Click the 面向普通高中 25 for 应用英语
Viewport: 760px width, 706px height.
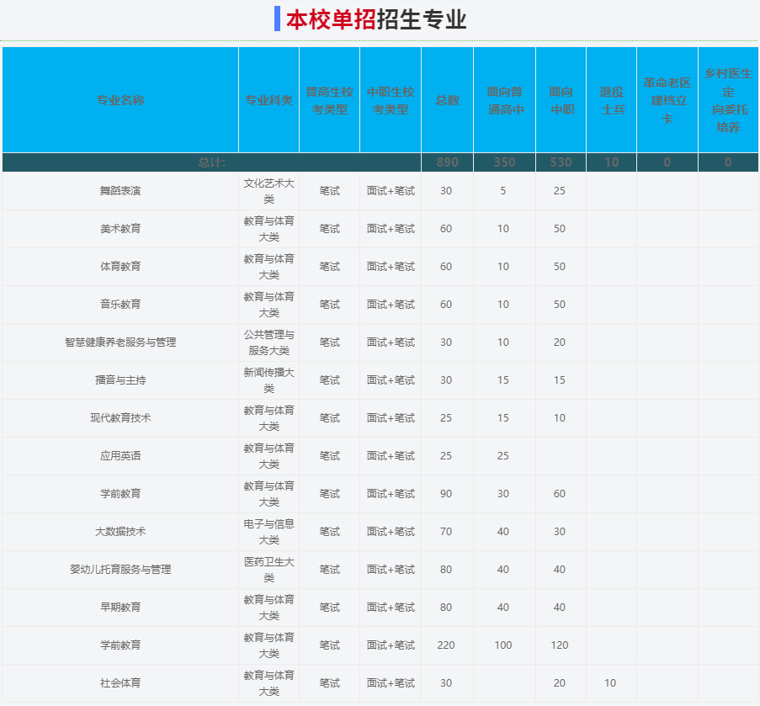503,455
